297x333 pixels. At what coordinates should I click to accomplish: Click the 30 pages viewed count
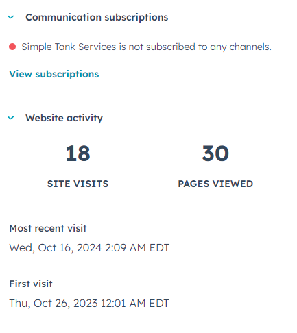[215, 153]
